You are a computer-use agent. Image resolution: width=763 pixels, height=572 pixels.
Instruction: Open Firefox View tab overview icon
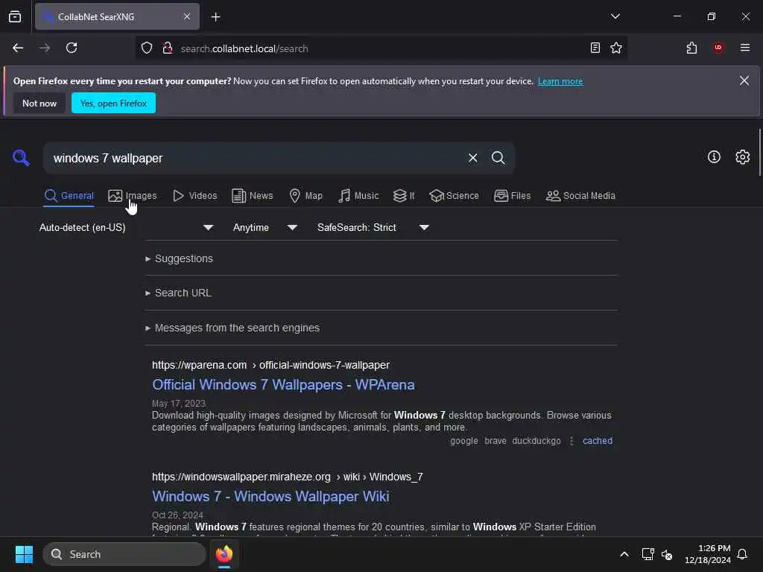pos(15,16)
